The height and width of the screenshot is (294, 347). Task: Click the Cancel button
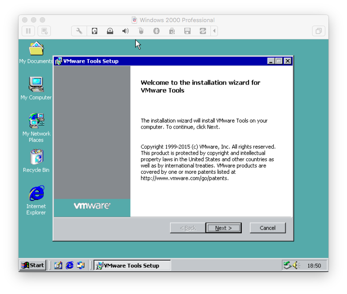click(268, 228)
